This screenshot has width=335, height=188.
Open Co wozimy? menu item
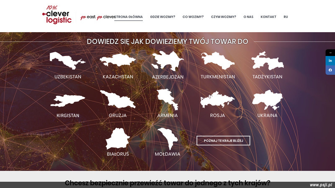point(193,17)
